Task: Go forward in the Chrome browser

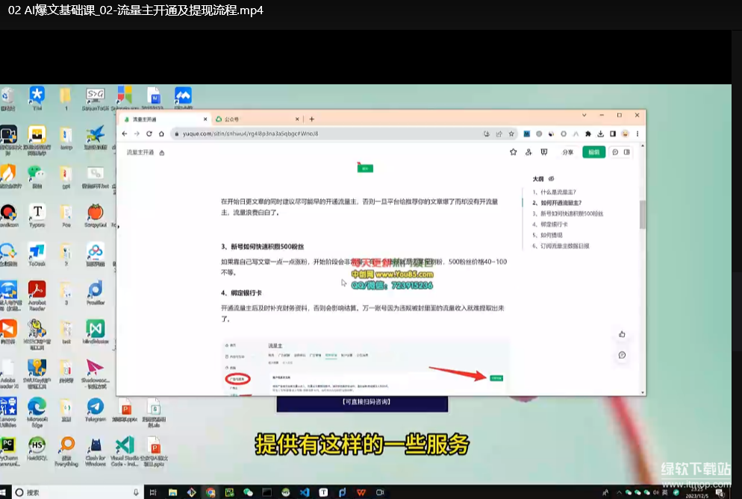Action: click(137, 134)
